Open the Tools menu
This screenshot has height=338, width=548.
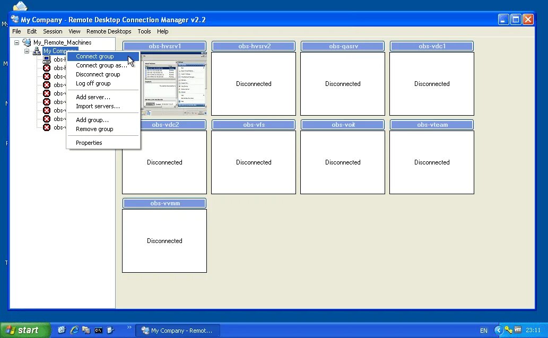[x=144, y=31]
